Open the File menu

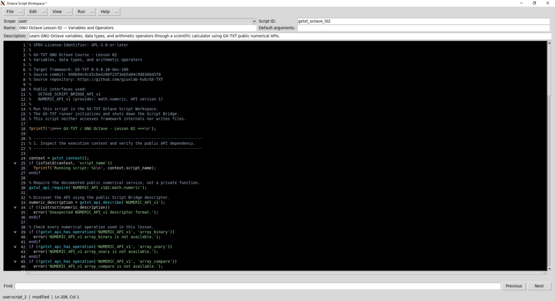point(14,12)
